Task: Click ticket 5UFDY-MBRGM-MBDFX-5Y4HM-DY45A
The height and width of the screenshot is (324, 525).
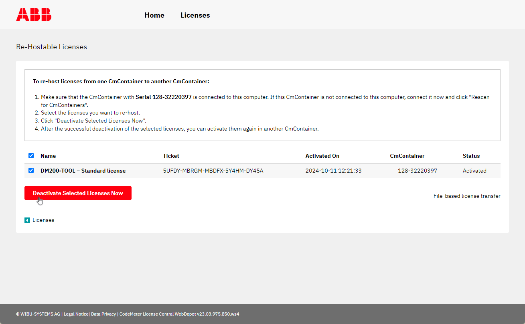Action: pos(213,171)
